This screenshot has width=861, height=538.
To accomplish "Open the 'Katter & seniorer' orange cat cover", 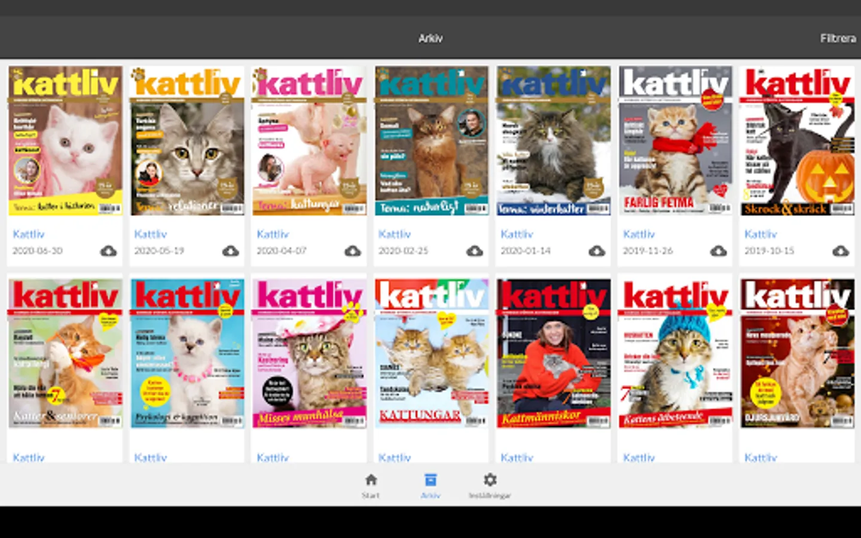I will pos(65,353).
